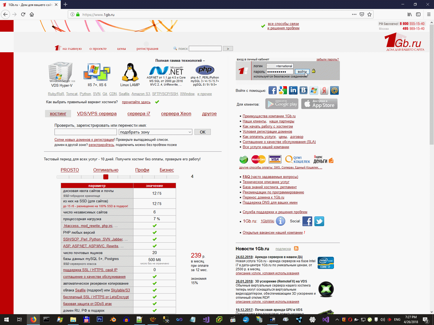Log in with the VK icon
The height and width of the screenshot is (325, 434).
[x=304, y=90]
